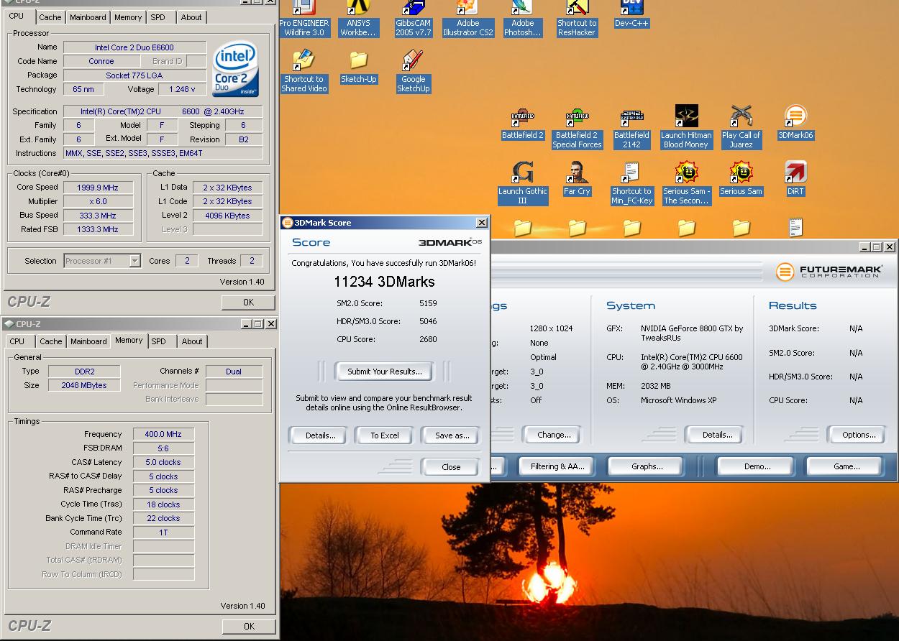
Task: Switch to Mainboard tab in upper CPU-Z window
Action: click(88, 17)
